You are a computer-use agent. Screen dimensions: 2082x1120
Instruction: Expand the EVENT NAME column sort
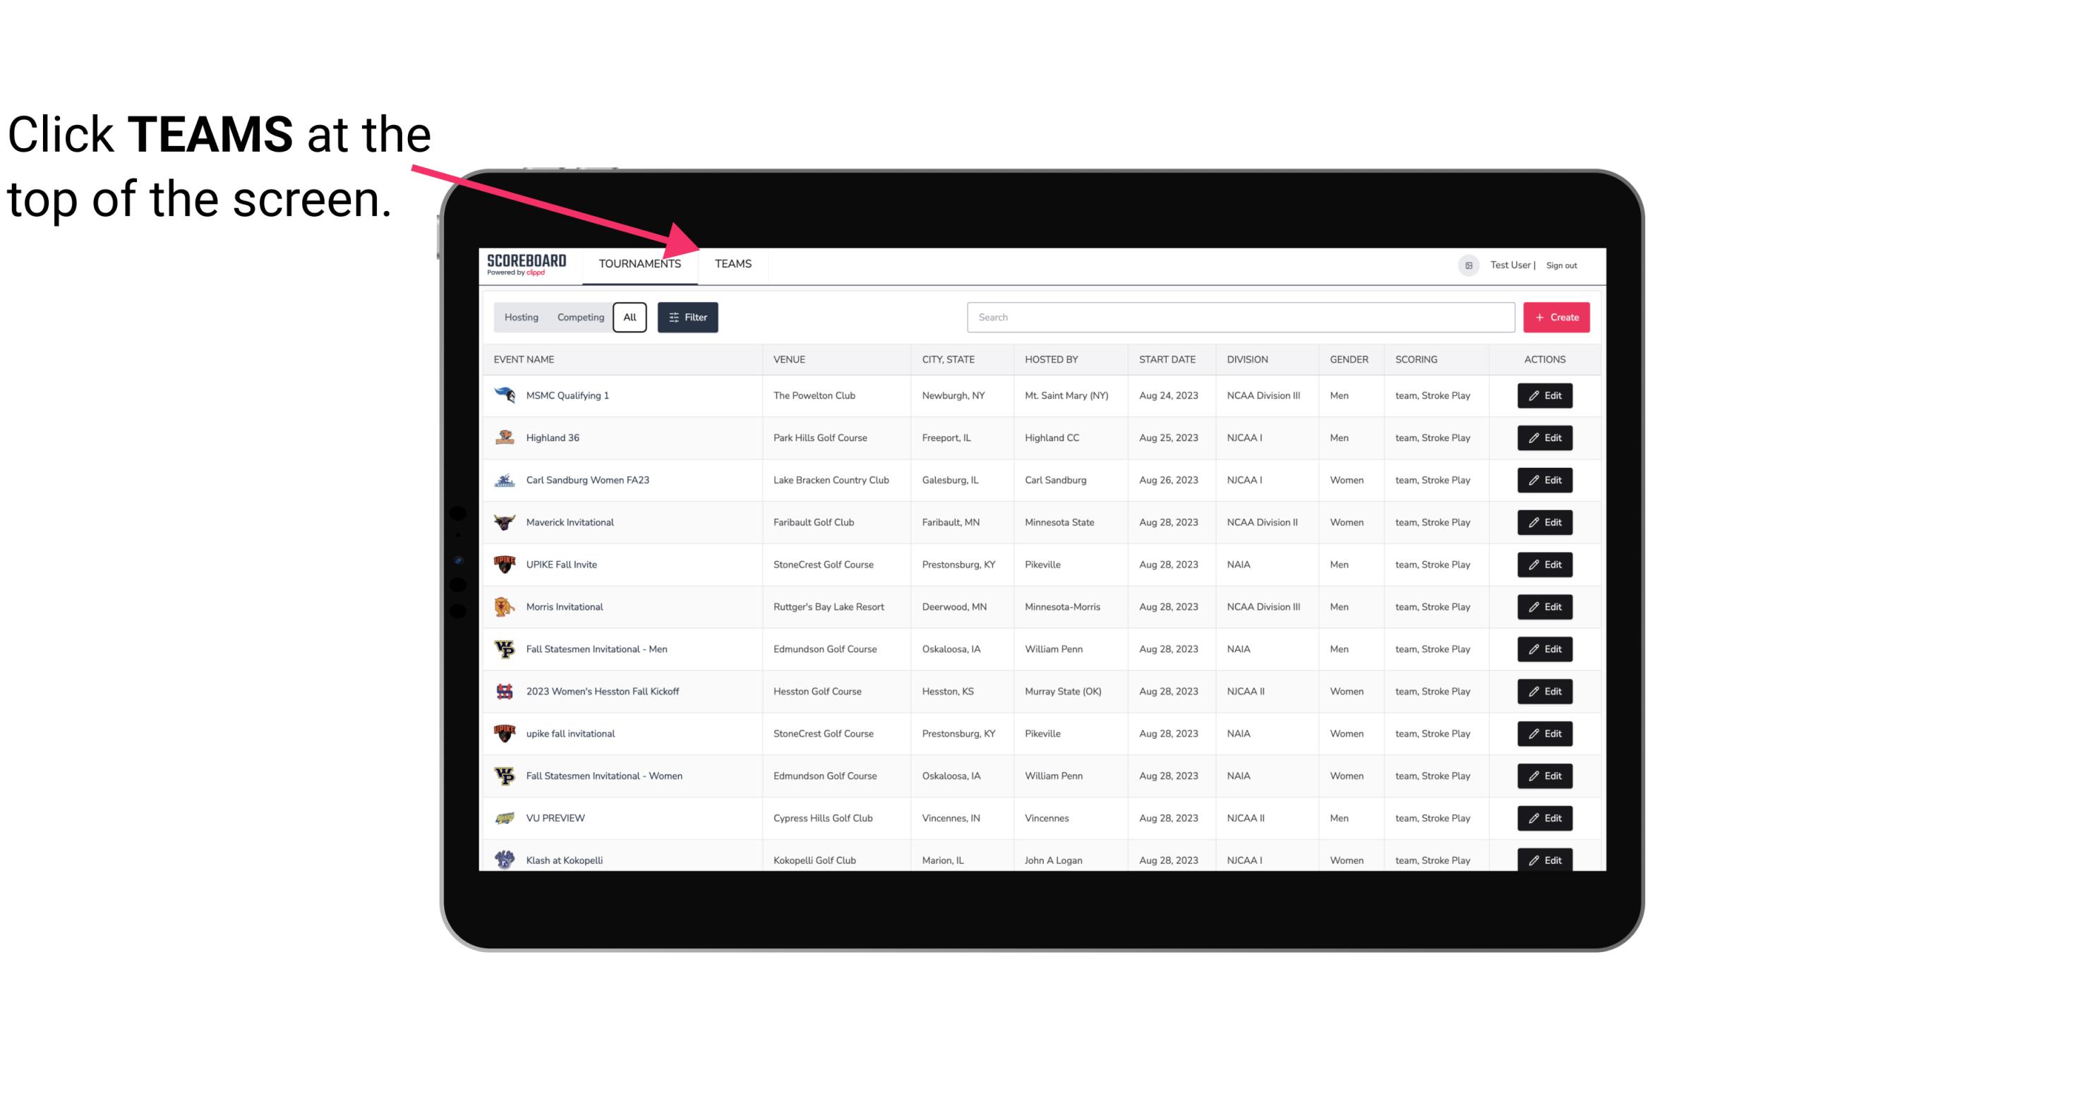pyautogui.click(x=528, y=359)
